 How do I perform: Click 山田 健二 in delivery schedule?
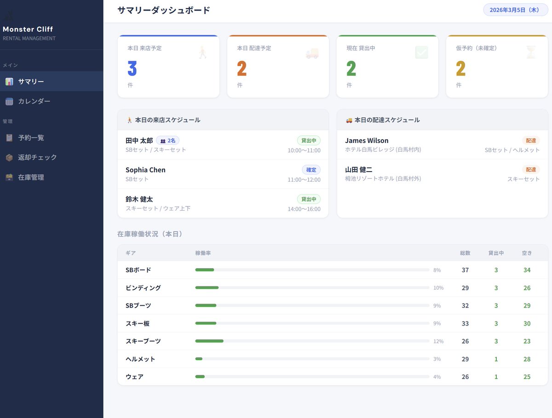[x=359, y=170]
